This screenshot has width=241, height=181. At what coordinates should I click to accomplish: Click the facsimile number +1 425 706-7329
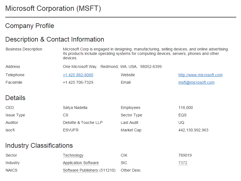point(78,82)
